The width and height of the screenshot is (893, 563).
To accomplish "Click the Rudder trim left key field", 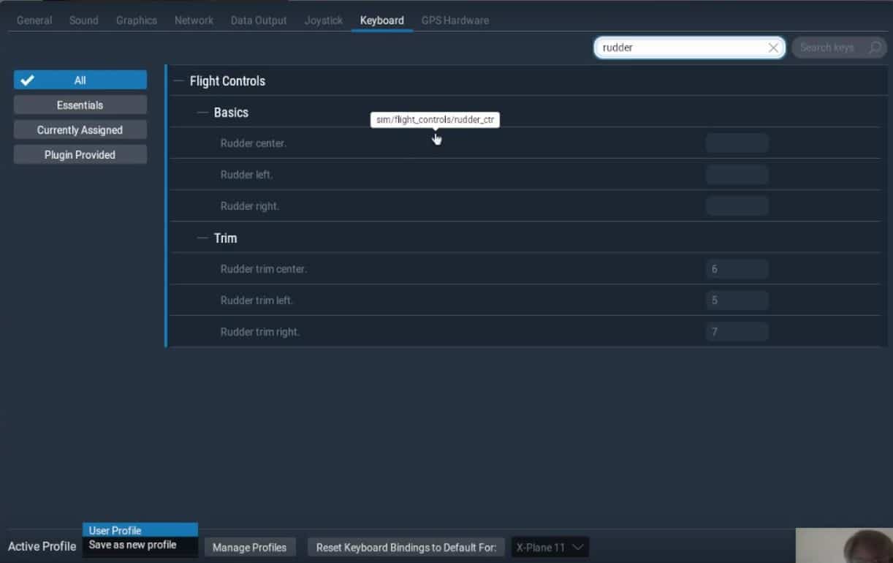I will 737,301.
